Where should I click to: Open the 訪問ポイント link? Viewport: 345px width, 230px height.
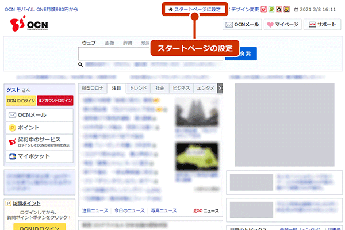(26, 204)
